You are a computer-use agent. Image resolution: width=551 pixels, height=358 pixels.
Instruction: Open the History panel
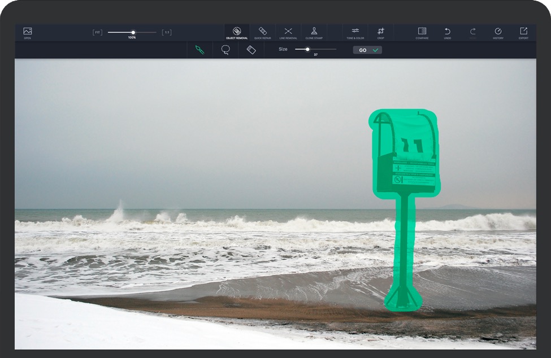498,32
